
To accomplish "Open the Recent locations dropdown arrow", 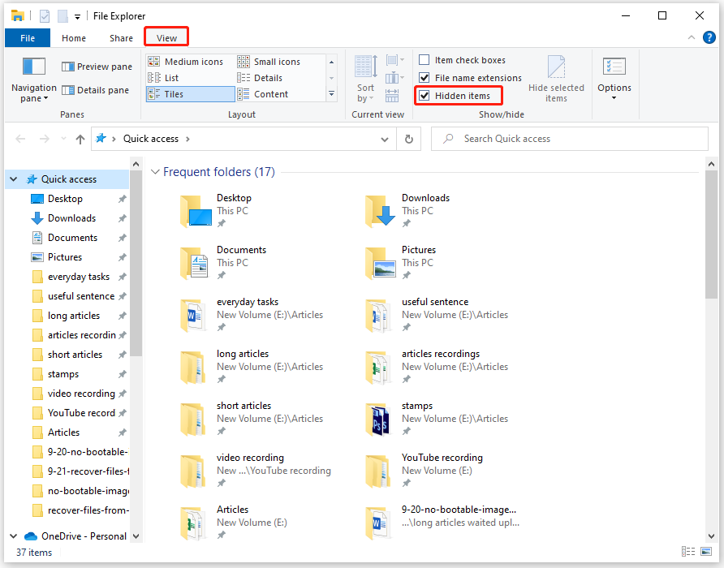I will (64, 139).
